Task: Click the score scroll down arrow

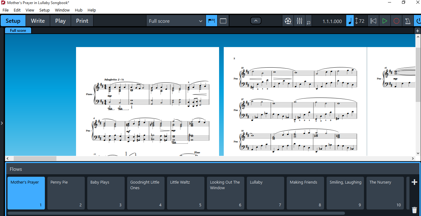Action: [x=418, y=153]
